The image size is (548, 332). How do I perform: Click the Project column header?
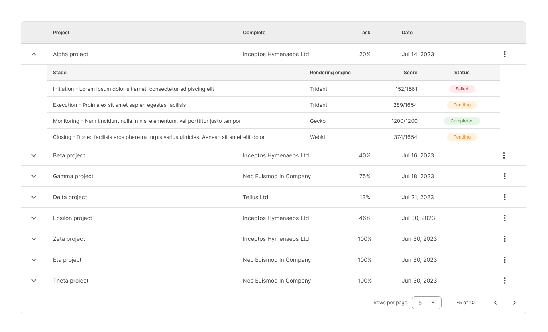click(61, 33)
